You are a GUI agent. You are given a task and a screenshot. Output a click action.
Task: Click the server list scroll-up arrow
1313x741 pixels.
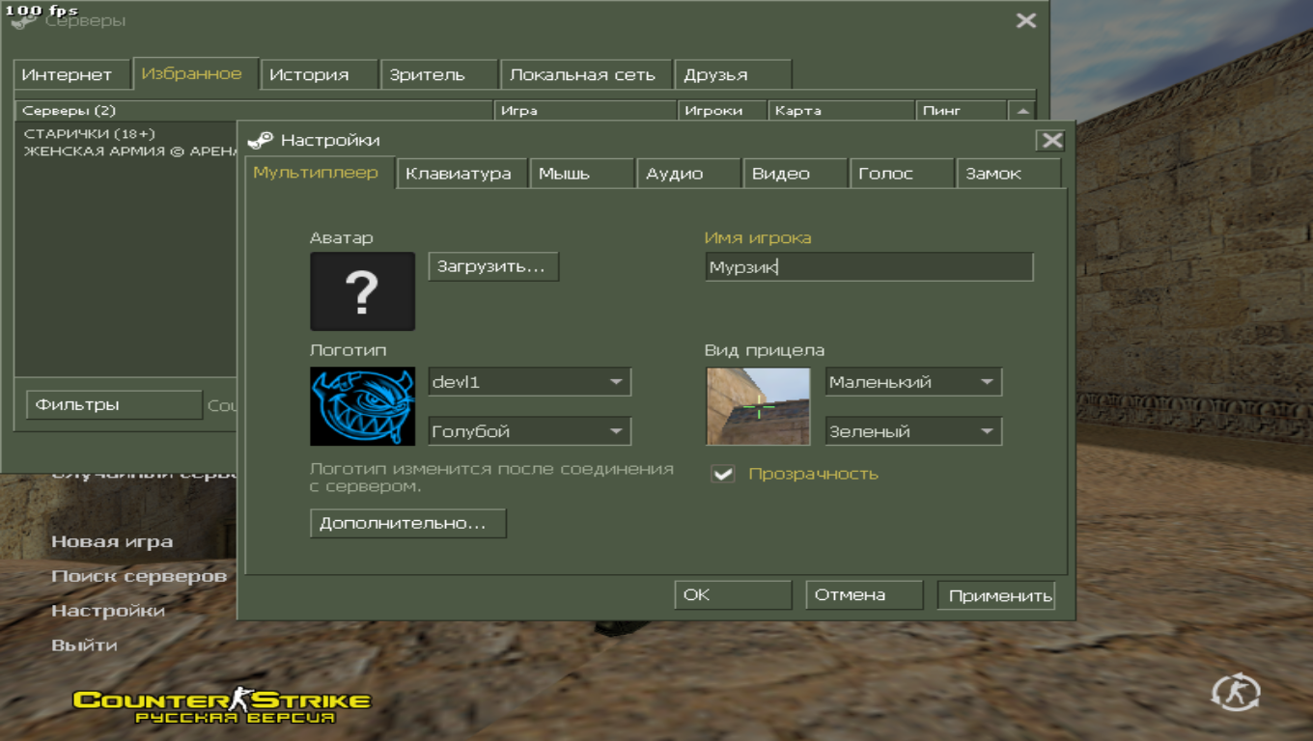[1021, 111]
